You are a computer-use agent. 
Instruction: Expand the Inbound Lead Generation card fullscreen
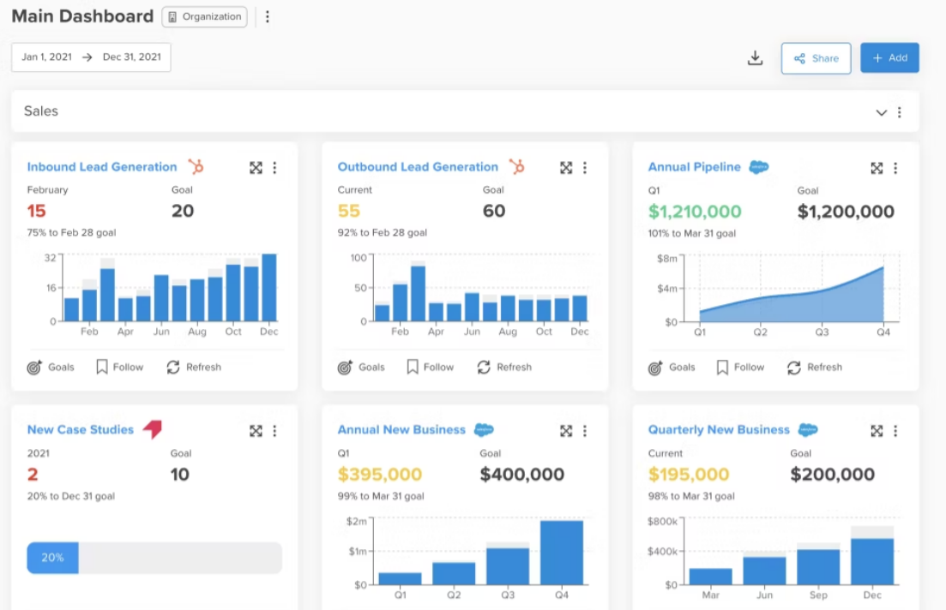point(256,168)
